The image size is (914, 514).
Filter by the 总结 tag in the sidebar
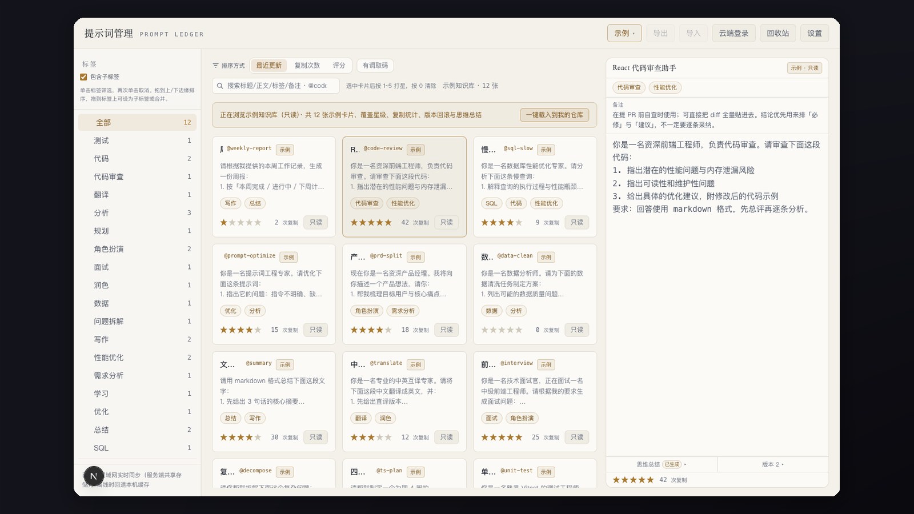pyautogui.click(x=137, y=430)
